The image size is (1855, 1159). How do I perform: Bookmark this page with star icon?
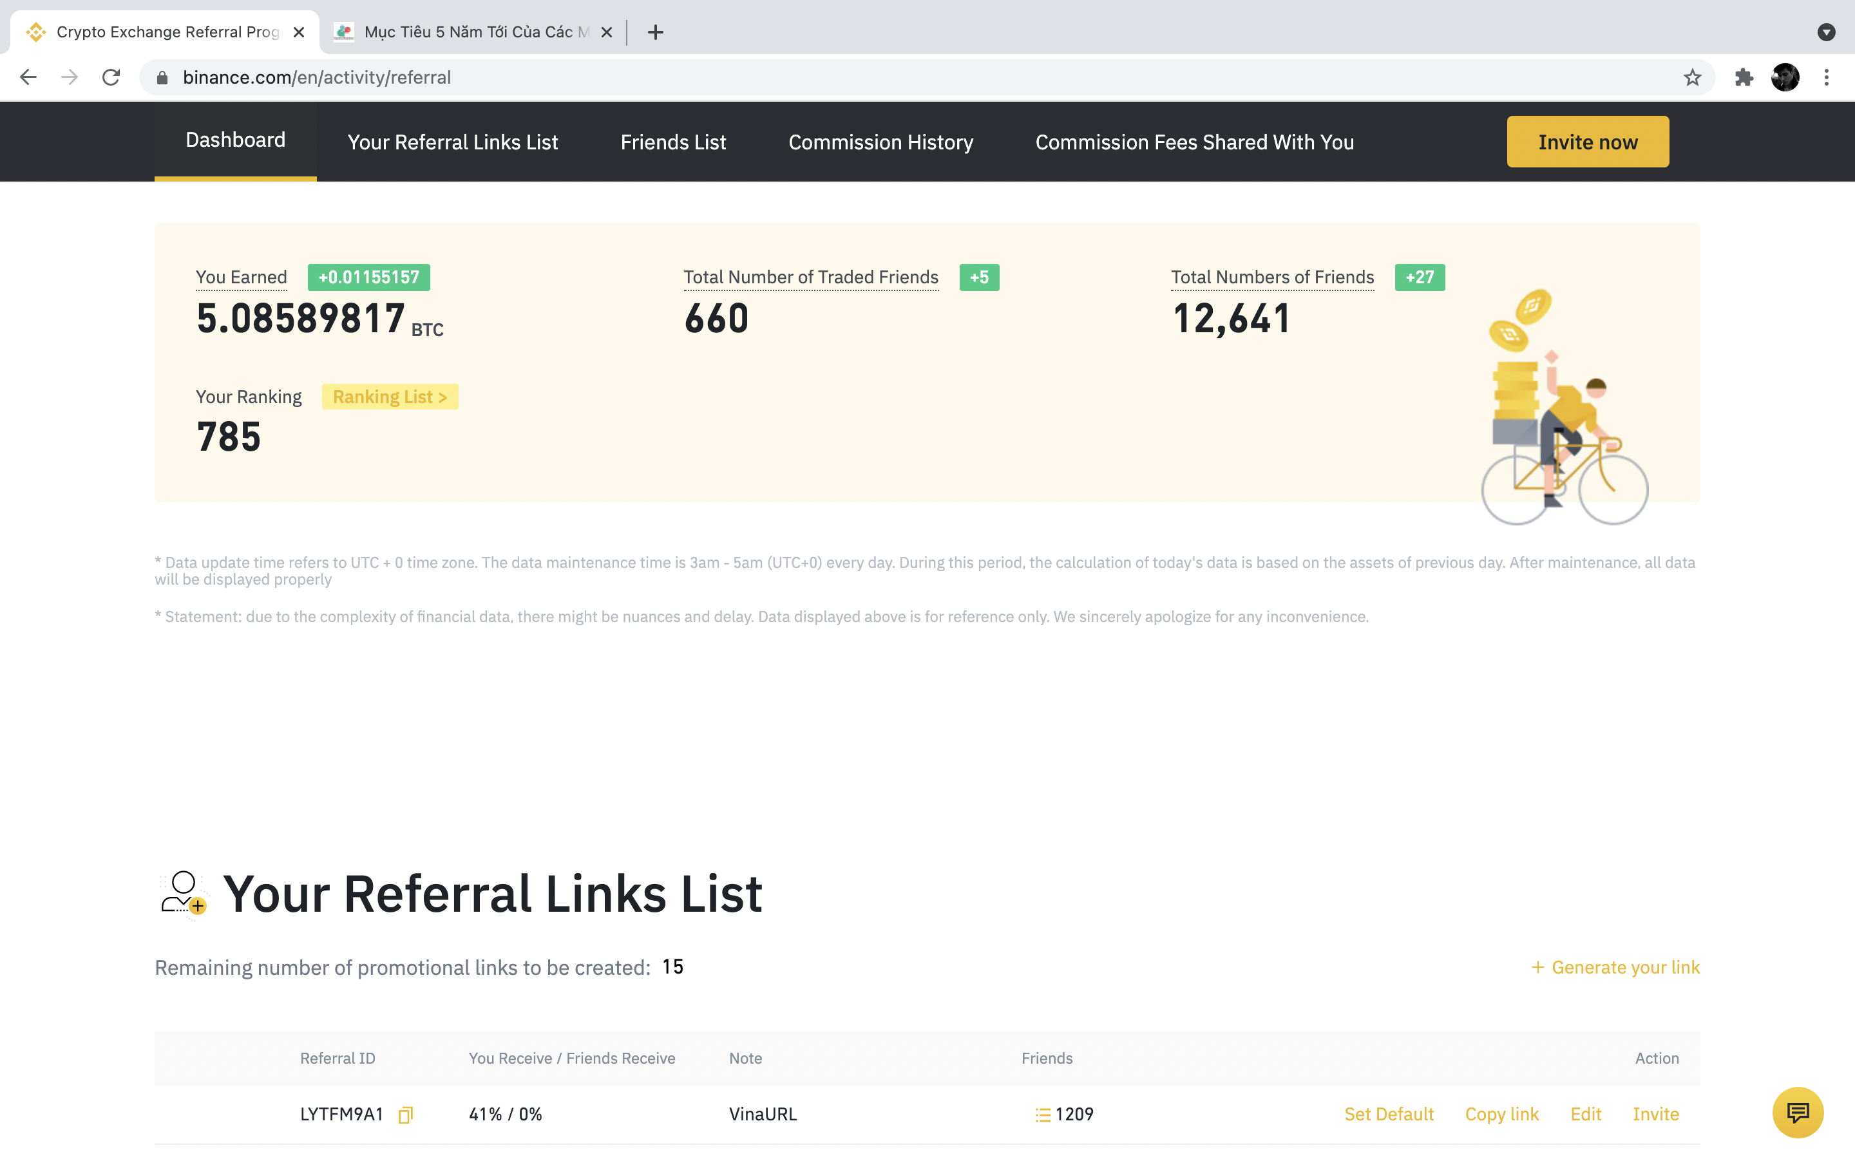[1692, 77]
